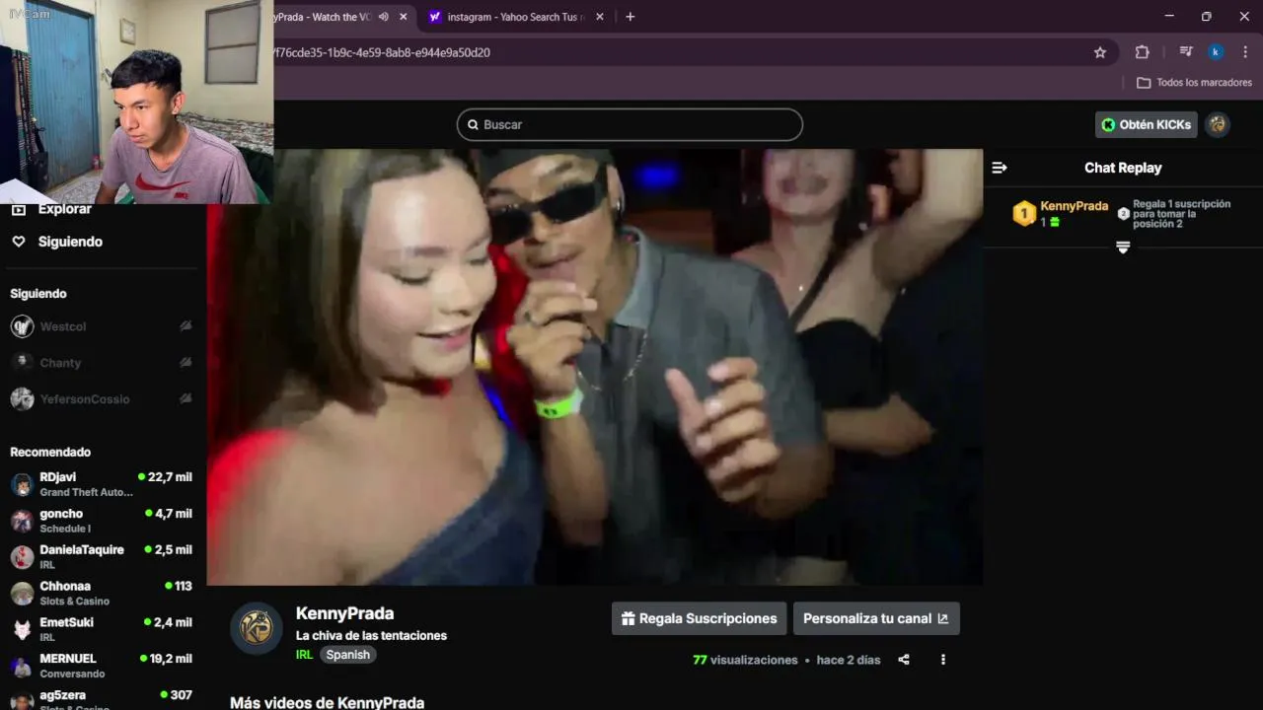Mute the tab audio speaker icon

click(383, 17)
